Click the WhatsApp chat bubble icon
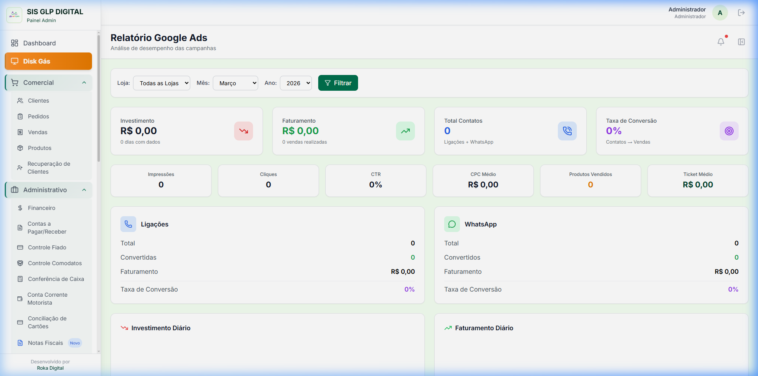The image size is (758, 376). point(452,224)
